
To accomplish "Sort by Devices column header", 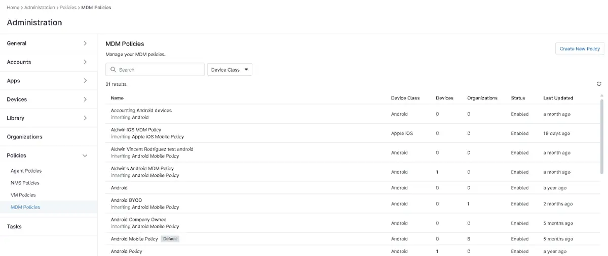I will [x=444, y=98].
